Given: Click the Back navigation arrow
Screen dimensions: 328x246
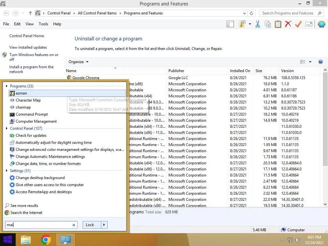Looking at the screenshot, I should 6,13.
